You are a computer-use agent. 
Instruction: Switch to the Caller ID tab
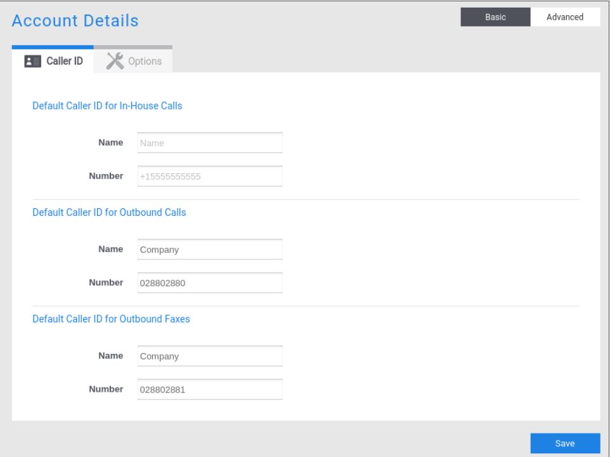(53, 61)
